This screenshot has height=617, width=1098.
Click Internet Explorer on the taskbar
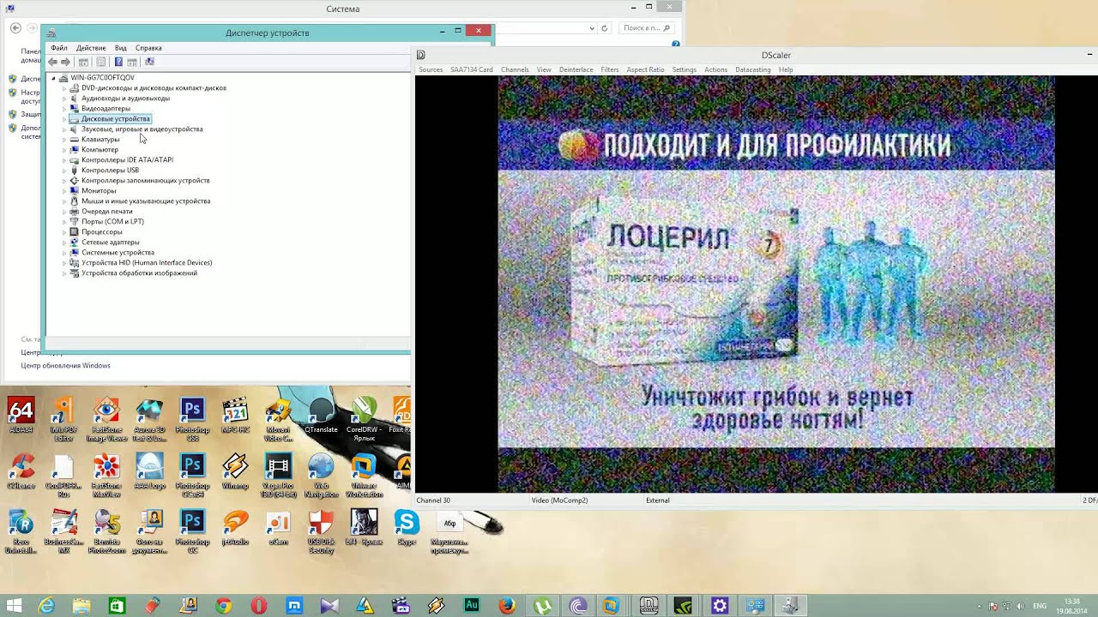46,606
